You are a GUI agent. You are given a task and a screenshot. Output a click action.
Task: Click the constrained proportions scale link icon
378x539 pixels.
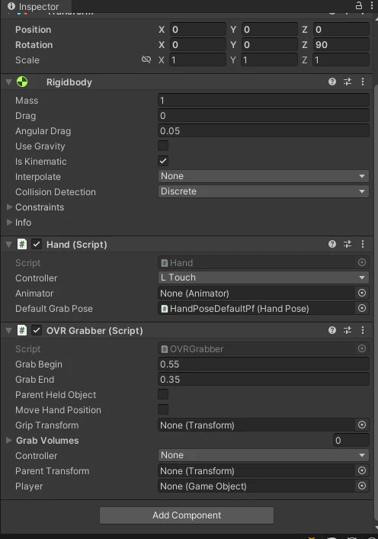point(146,59)
